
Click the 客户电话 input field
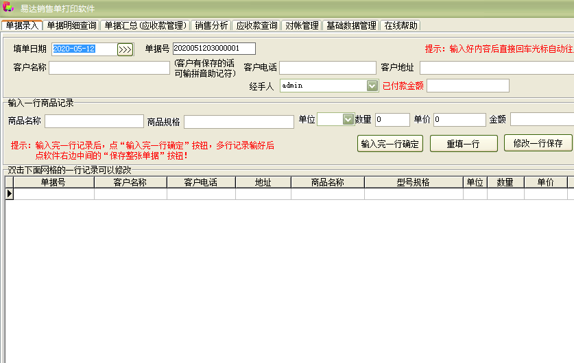coord(328,68)
